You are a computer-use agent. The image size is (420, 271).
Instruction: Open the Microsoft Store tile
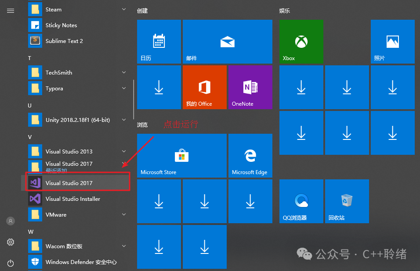181,156
